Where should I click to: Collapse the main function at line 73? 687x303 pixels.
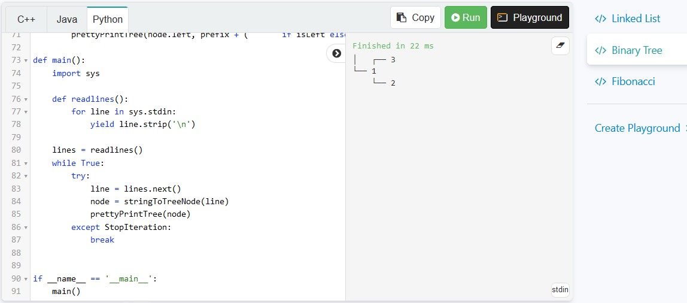[x=26, y=60]
